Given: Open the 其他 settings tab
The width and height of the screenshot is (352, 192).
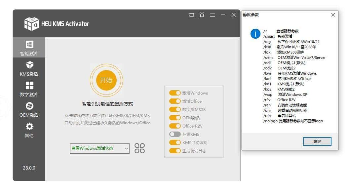Looking at the screenshot, I should click(29, 130).
